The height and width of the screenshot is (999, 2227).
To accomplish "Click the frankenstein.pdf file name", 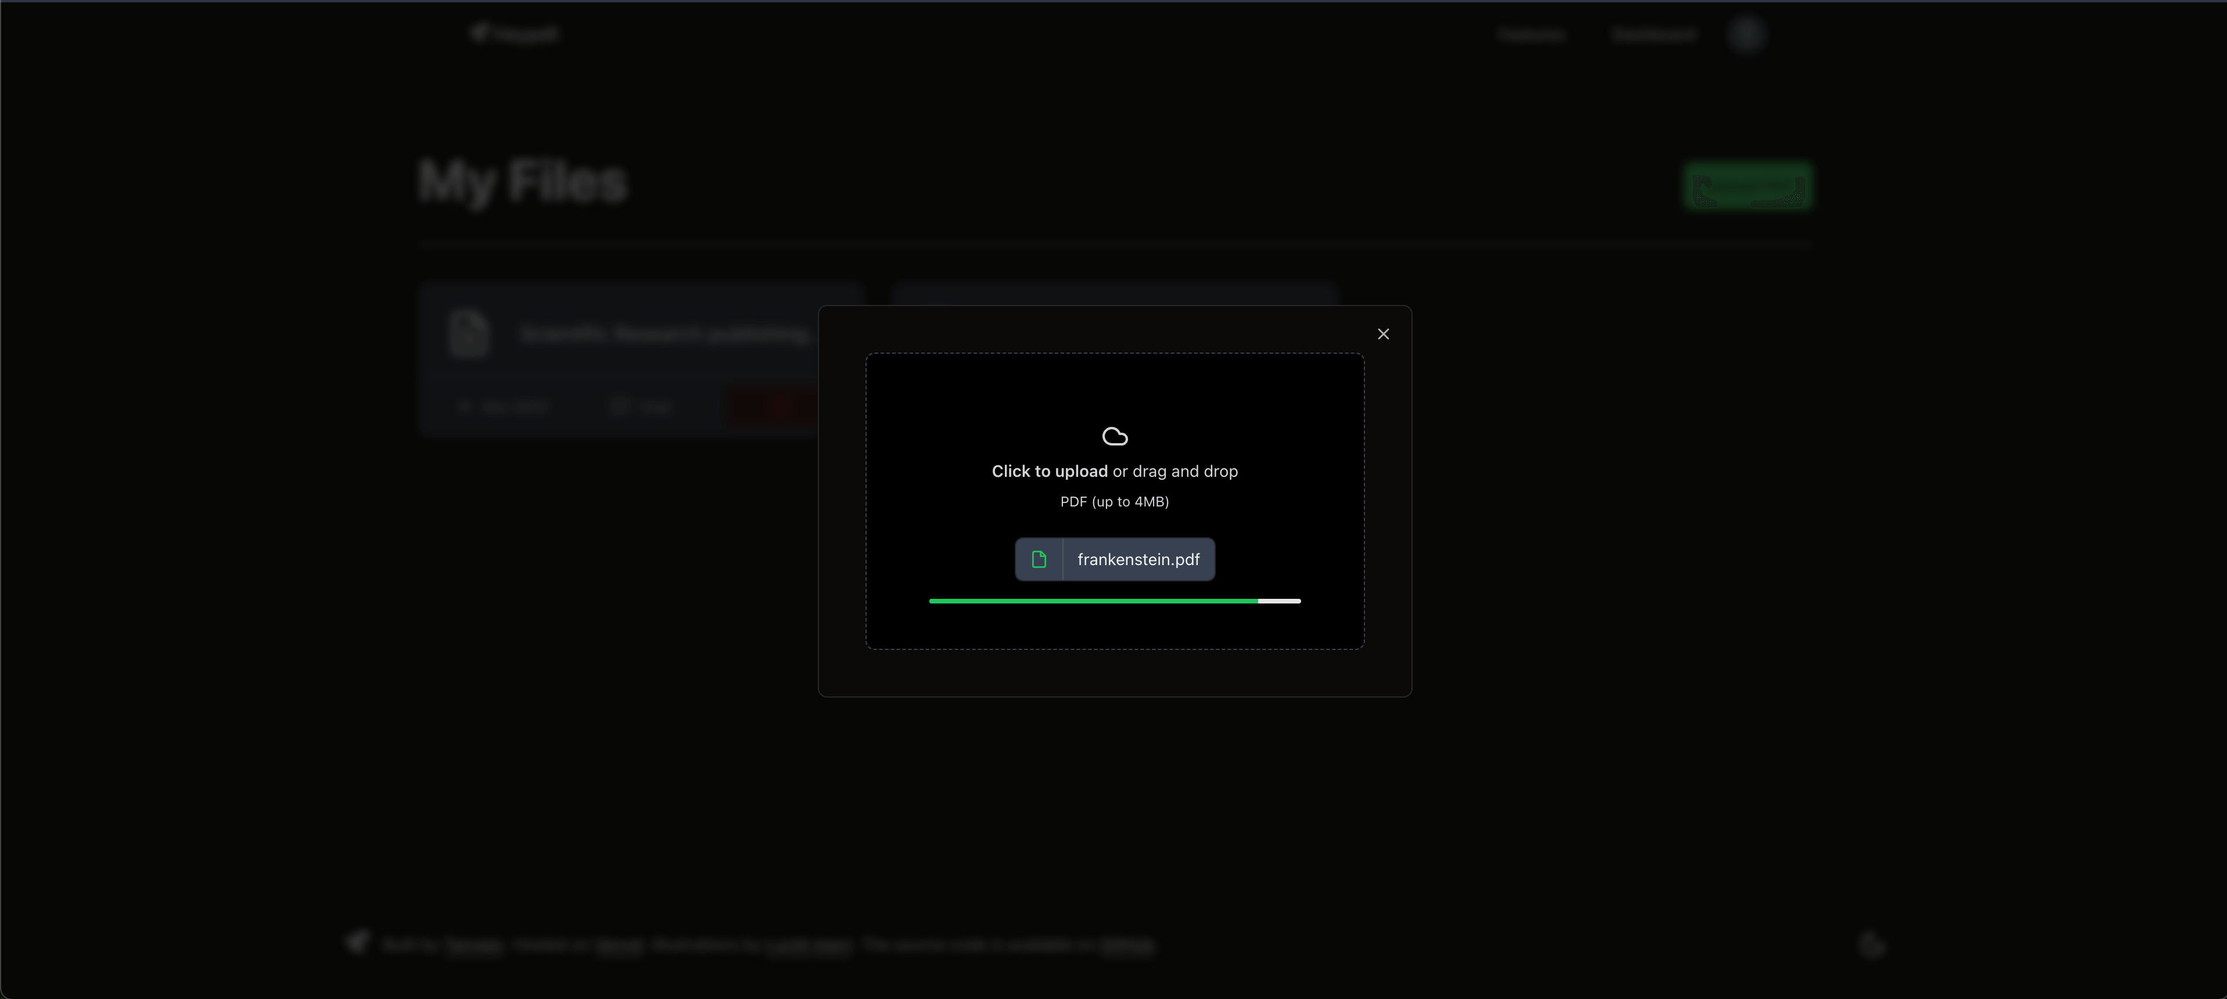I will pos(1138,559).
